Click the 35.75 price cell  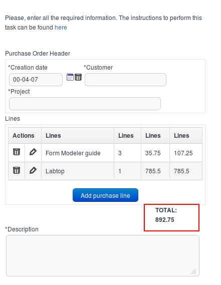(x=155, y=153)
